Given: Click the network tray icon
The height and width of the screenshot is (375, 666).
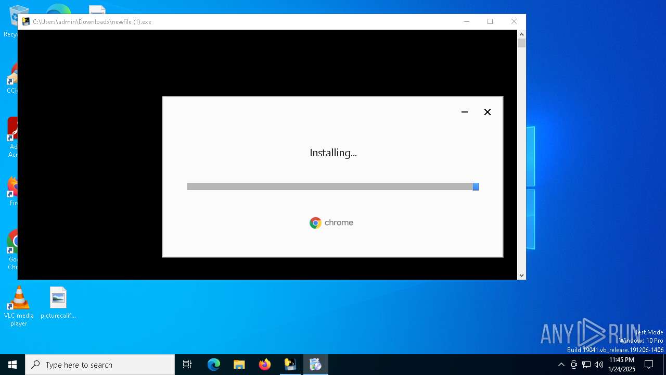Looking at the screenshot, I should click(x=586, y=365).
